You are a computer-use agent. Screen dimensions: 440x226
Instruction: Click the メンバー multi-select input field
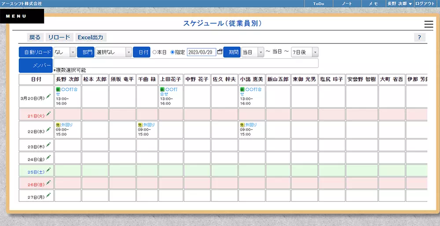[x=186, y=63]
